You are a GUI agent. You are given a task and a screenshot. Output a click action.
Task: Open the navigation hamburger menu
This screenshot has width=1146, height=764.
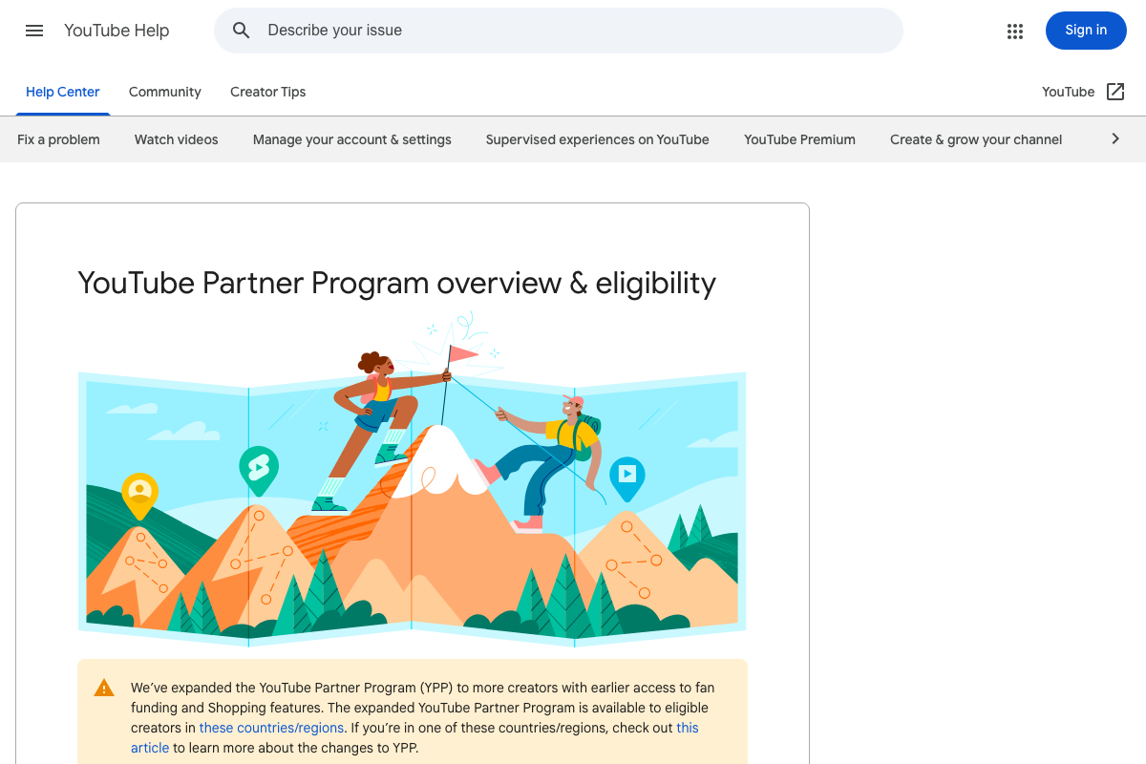tap(34, 31)
